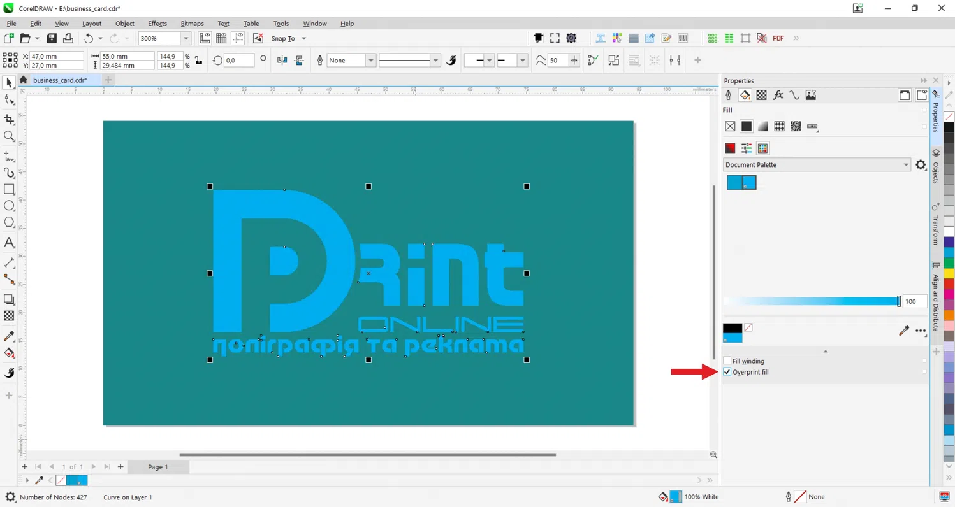The image size is (955, 507).
Task: Open the Transform docker tab
Action: click(x=936, y=224)
